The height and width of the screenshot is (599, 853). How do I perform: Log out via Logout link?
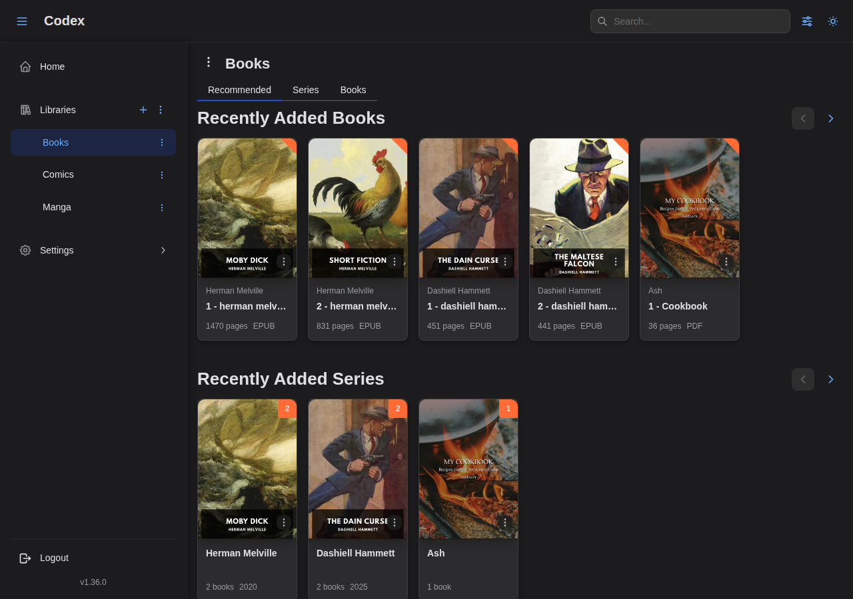[x=93, y=558]
